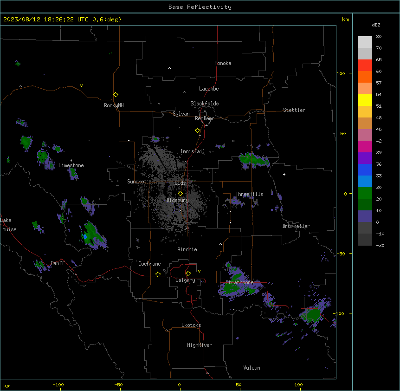Click the Blackfalds city label

pyautogui.click(x=205, y=104)
